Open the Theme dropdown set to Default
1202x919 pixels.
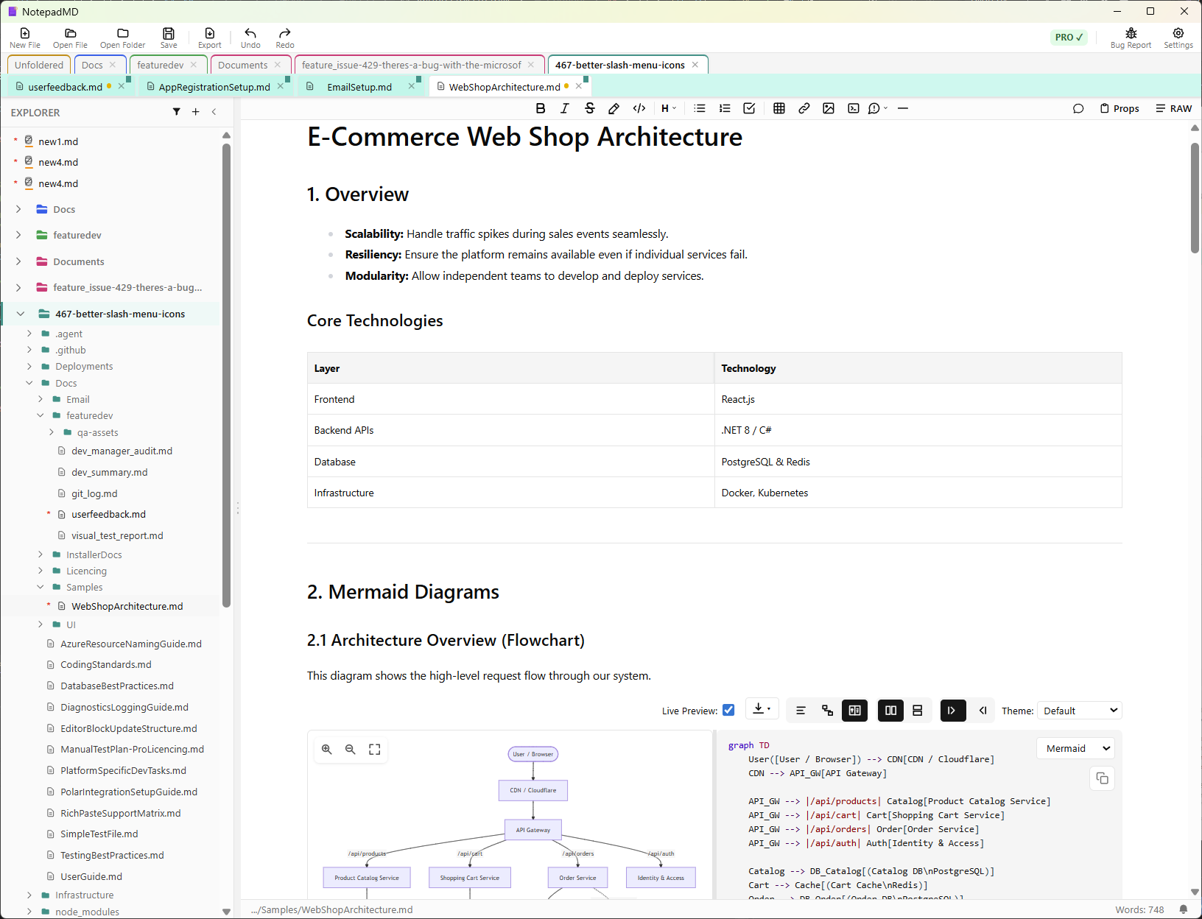[x=1079, y=711]
